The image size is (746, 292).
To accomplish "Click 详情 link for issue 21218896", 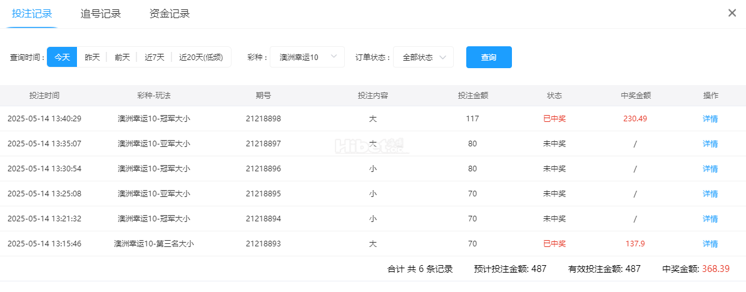I will click(x=710, y=169).
